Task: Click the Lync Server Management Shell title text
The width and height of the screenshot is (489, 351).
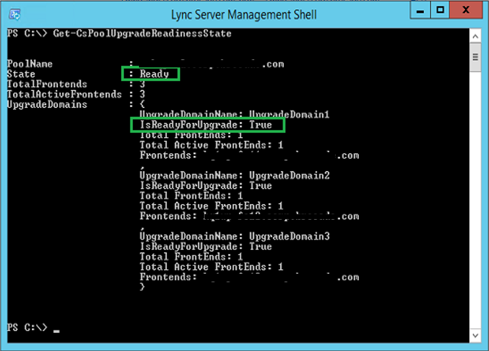Action: tap(244, 15)
